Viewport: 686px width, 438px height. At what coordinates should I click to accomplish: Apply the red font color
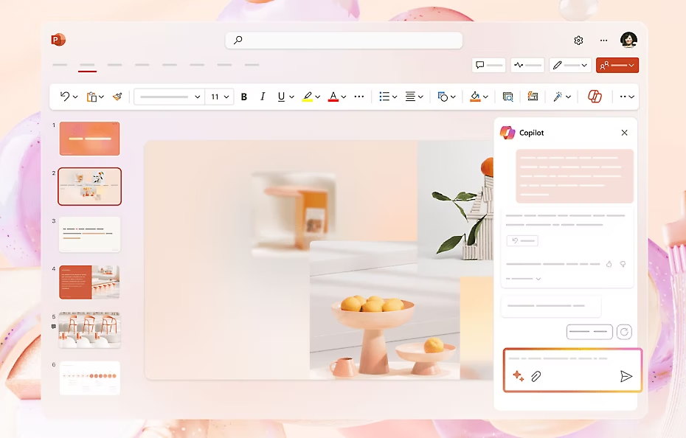(x=333, y=97)
